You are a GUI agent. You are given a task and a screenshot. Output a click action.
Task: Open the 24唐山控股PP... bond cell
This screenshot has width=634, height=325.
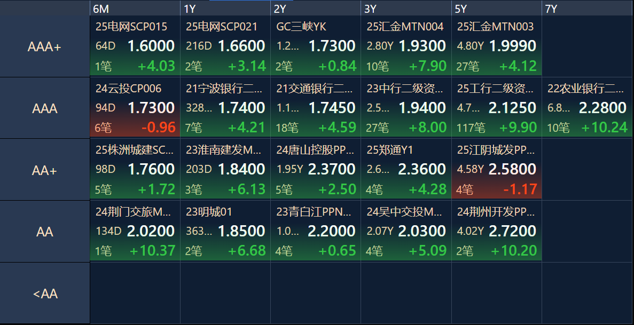pos(316,169)
